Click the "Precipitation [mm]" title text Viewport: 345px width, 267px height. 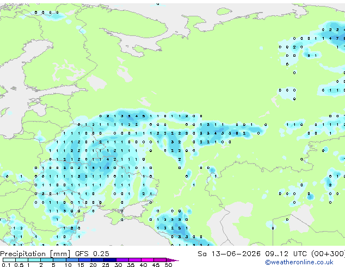pos(35,254)
